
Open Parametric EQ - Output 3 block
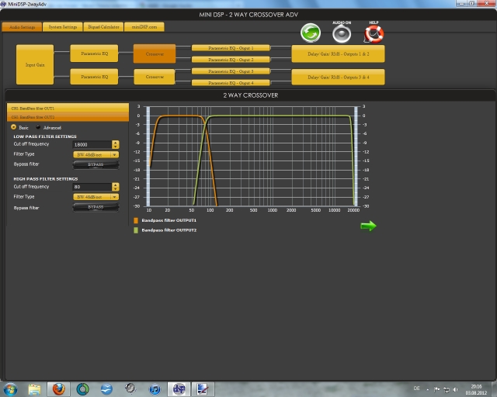[231, 71]
